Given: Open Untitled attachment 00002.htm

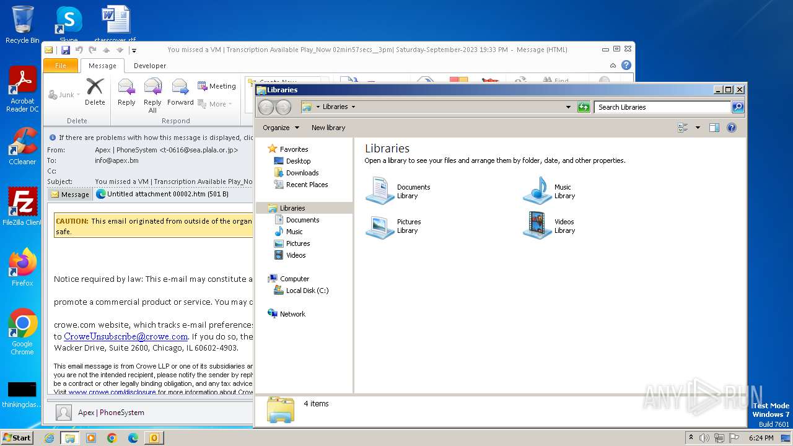Looking at the screenshot, I should [162, 194].
